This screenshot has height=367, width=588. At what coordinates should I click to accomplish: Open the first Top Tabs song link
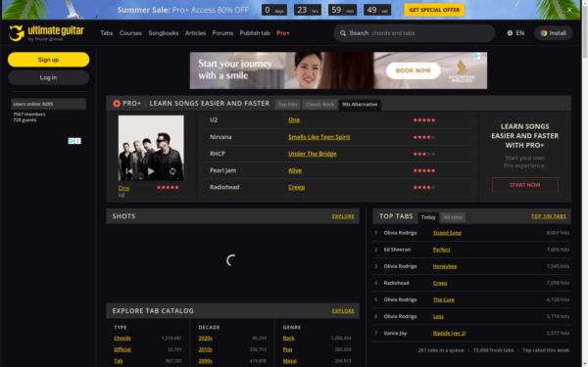[447, 233]
